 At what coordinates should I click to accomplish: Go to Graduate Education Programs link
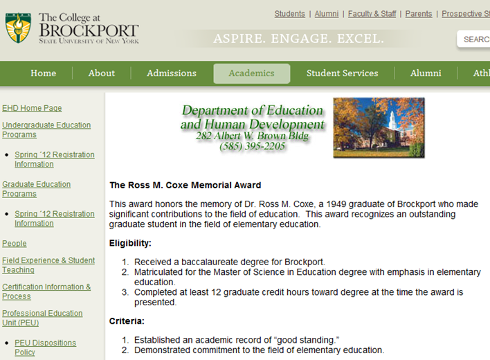36,189
